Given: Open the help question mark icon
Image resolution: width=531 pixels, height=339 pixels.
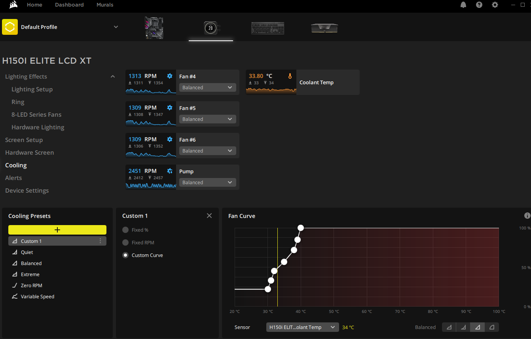Looking at the screenshot, I should 479,5.
